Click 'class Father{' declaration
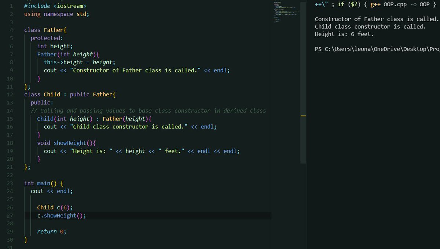The image size is (440, 249). (x=45, y=30)
